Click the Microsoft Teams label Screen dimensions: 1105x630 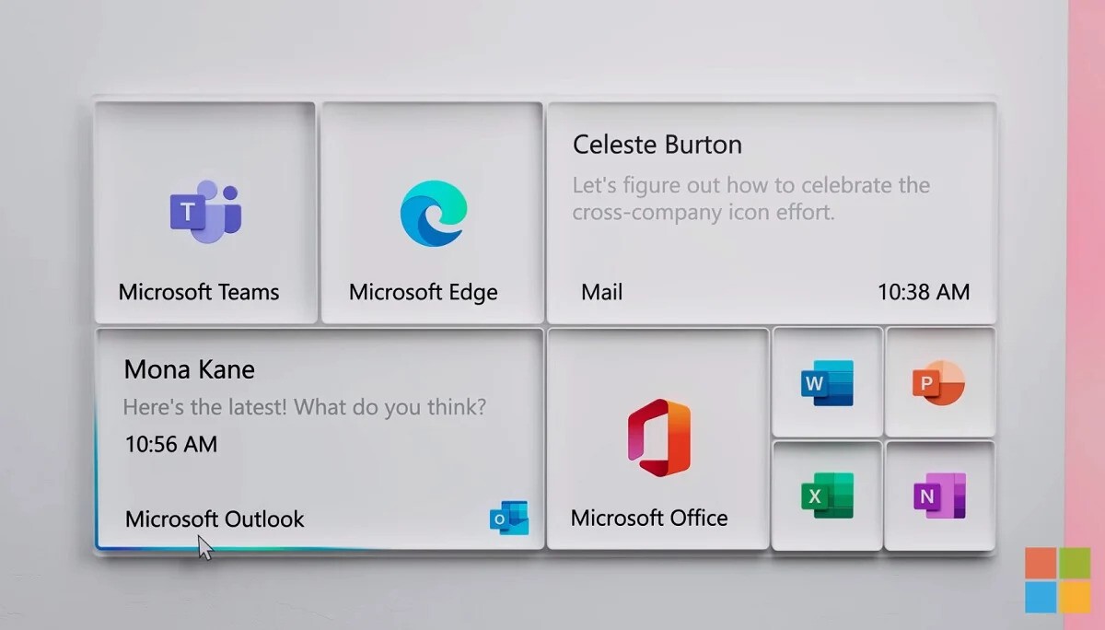[199, 293]
